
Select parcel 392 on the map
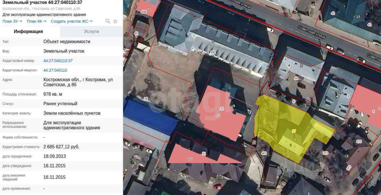(x=213, y=52)
